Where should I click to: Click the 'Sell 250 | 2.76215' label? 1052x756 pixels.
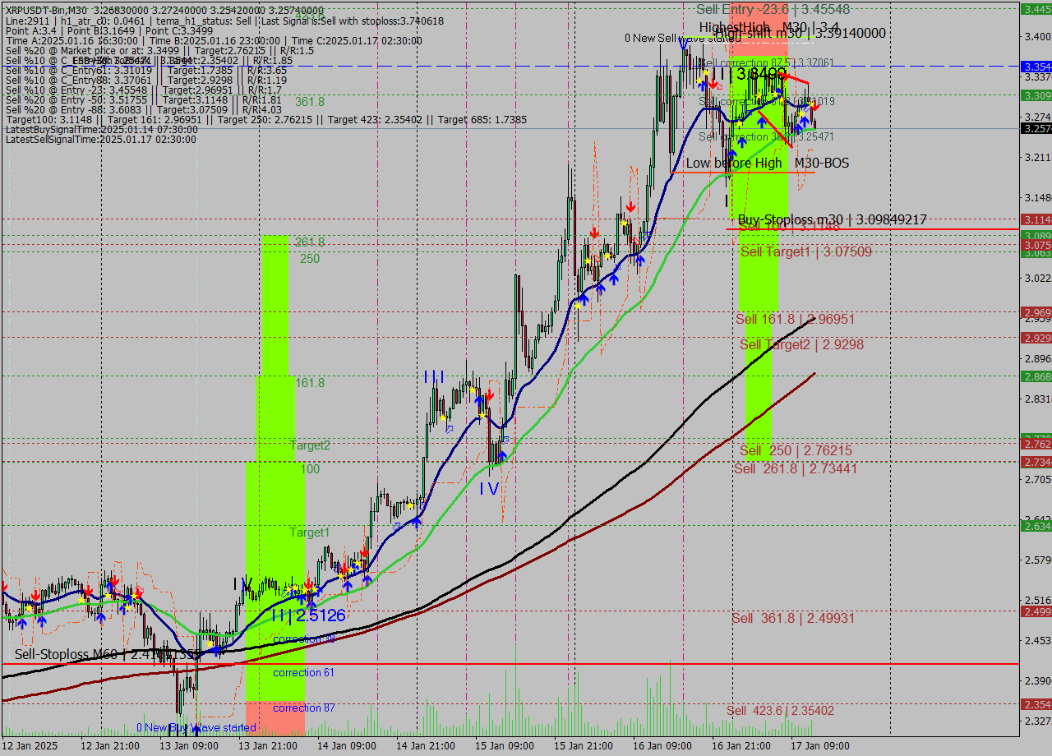pyautogui.click(x=796, y=450)
